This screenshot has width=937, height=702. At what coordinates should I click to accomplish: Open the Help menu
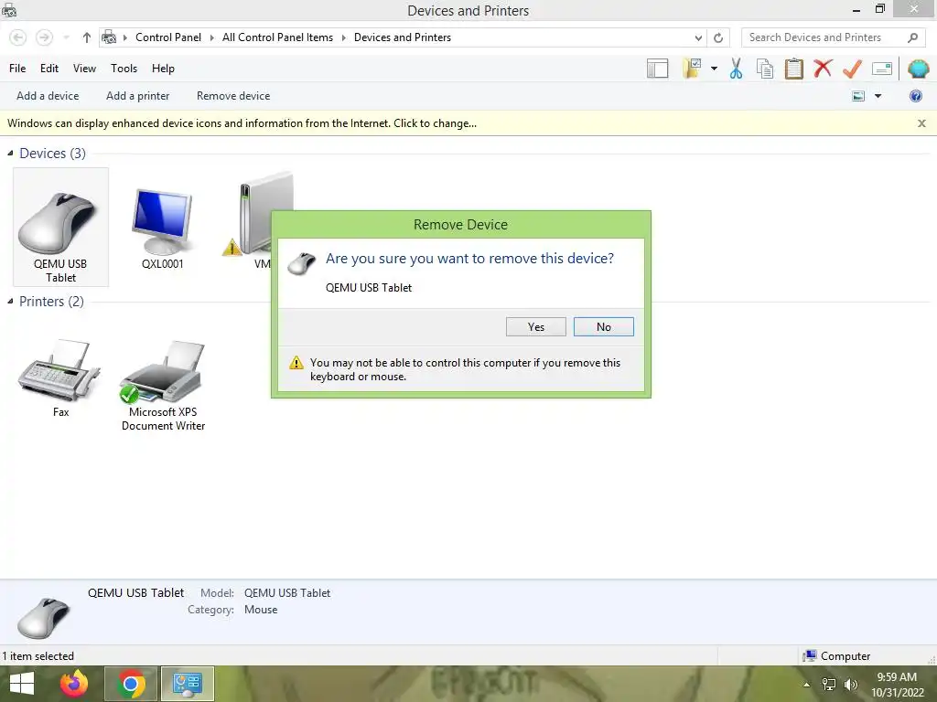pos(163,68)
